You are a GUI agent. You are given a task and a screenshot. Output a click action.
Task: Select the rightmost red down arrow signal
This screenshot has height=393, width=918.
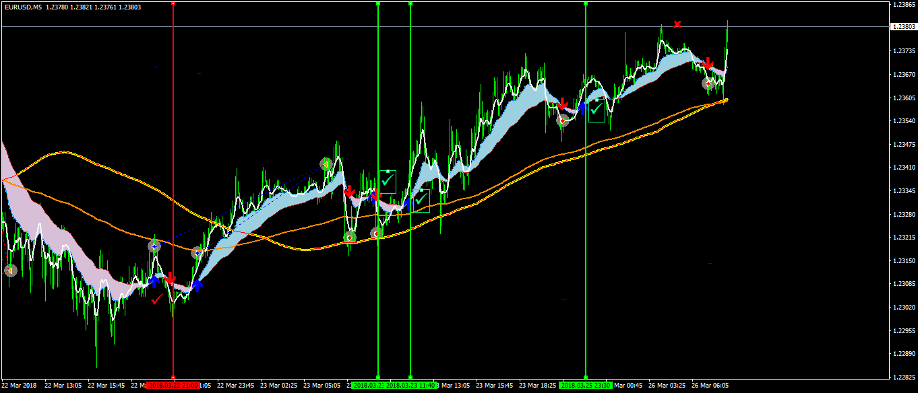point(708,64)
